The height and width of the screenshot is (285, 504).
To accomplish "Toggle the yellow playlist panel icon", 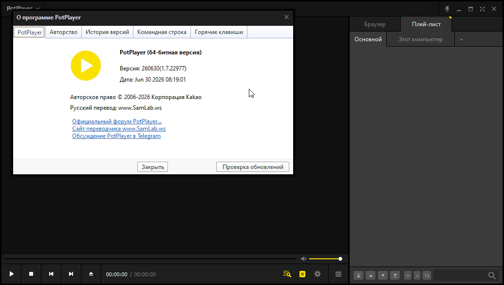I will (302, 274).
